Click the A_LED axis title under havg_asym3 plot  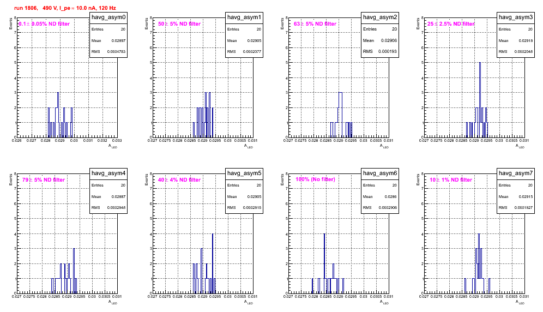pos(520,146)
